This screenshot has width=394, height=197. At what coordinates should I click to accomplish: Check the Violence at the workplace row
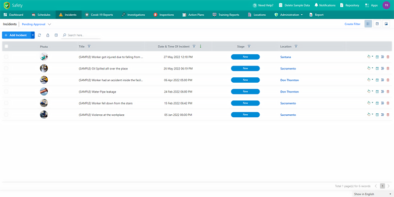click(x=6, y=114)
